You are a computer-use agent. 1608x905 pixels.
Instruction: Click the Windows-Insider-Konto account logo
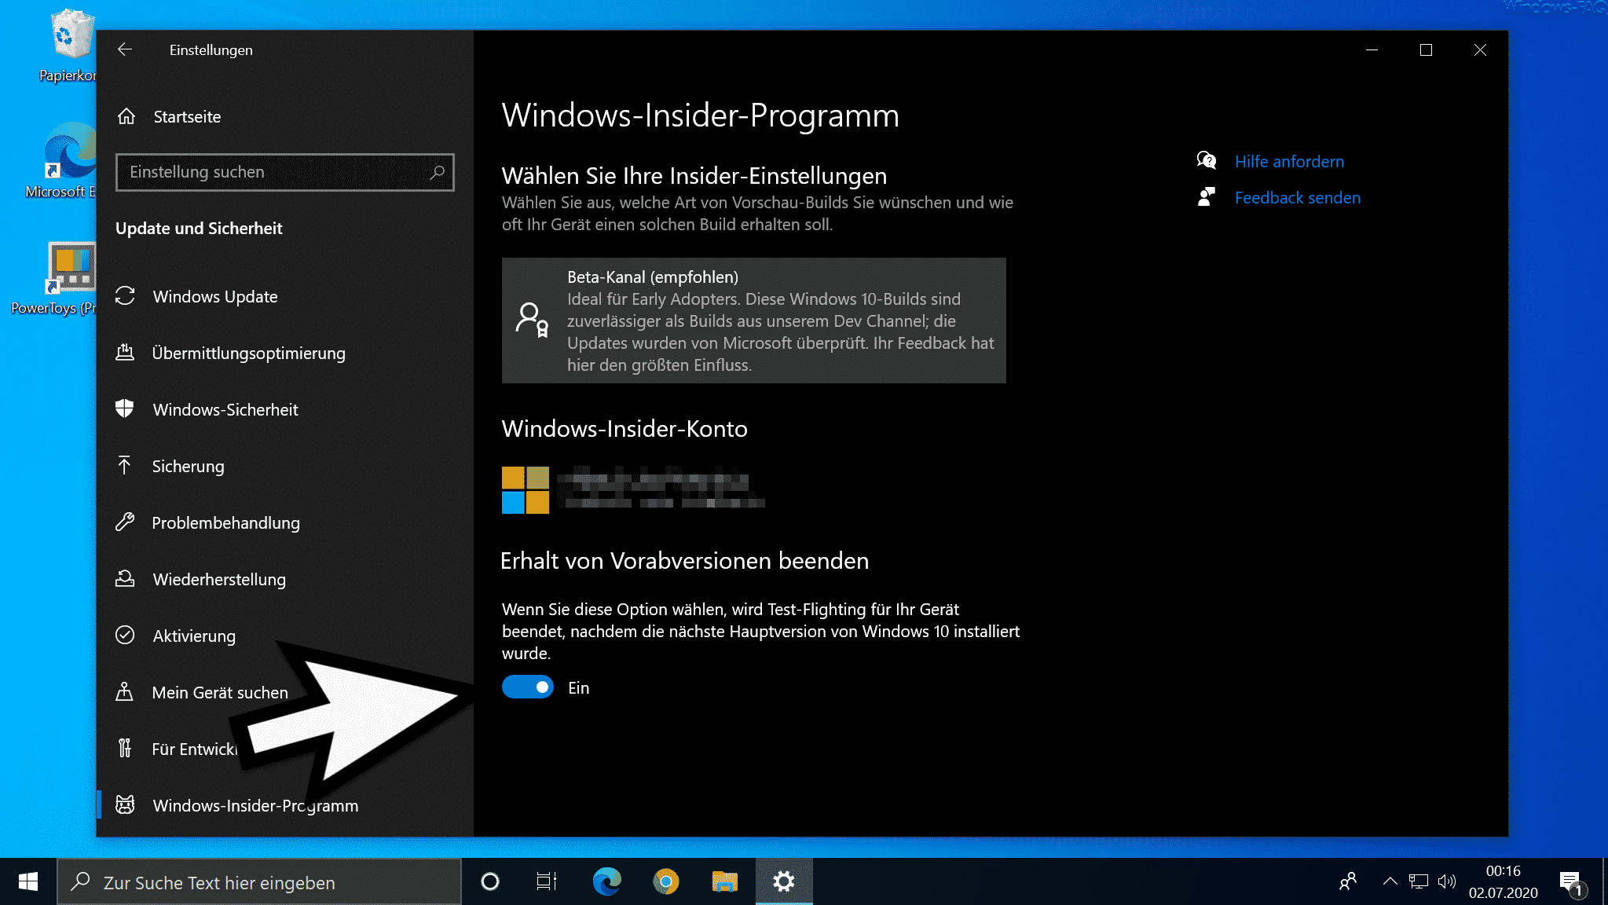[x=526, y=489]
